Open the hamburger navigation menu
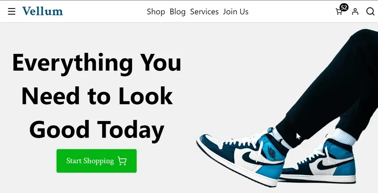 pyautogui.click(x=11, y=11)
